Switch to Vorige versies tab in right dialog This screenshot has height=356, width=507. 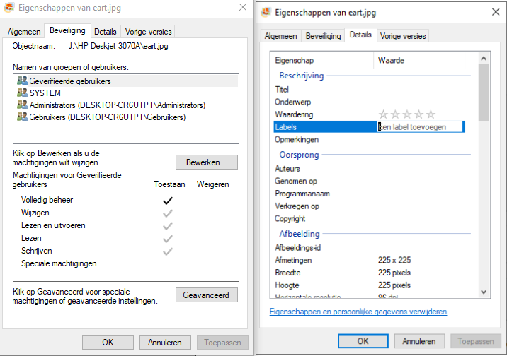tap(402, 35)
